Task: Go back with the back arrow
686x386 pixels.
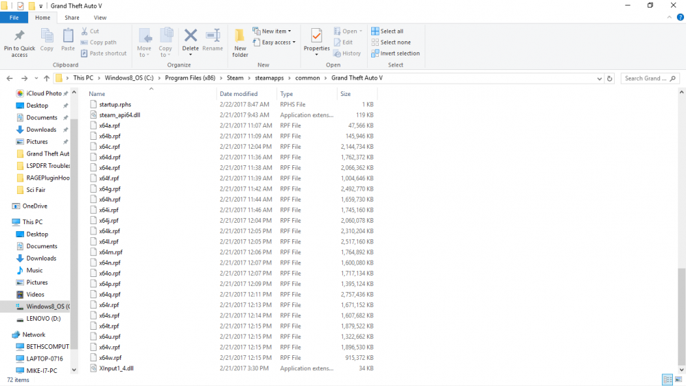Action: pyautogui.click(x=10, y=78)
